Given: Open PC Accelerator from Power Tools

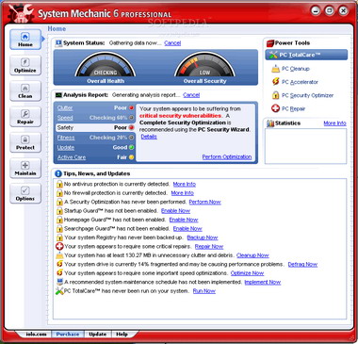Looking at the screenshot, I should [x=300, y=82].
